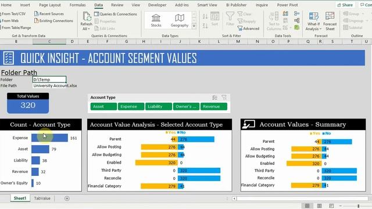Toggle multi-select on Account Type slicer
Screen dimensions: 372x209
pos(214,98)
